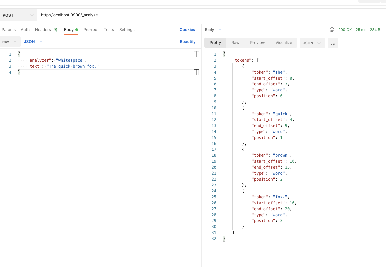The height and width of the screenshot is (267, 386).
Task: Click the 284 B response size
Action: pyautogui.click(x=375, y=30)
